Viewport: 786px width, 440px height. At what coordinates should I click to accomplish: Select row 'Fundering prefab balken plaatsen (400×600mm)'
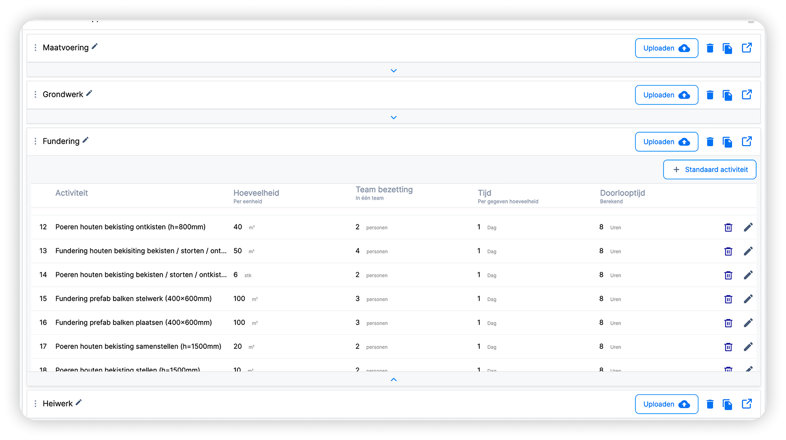[x=393, y=323]
